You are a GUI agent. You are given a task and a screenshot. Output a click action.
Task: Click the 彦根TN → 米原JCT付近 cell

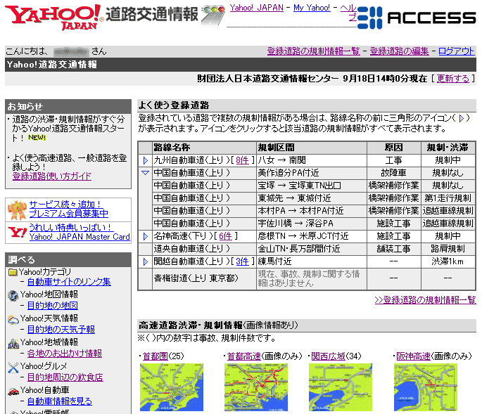312,236
